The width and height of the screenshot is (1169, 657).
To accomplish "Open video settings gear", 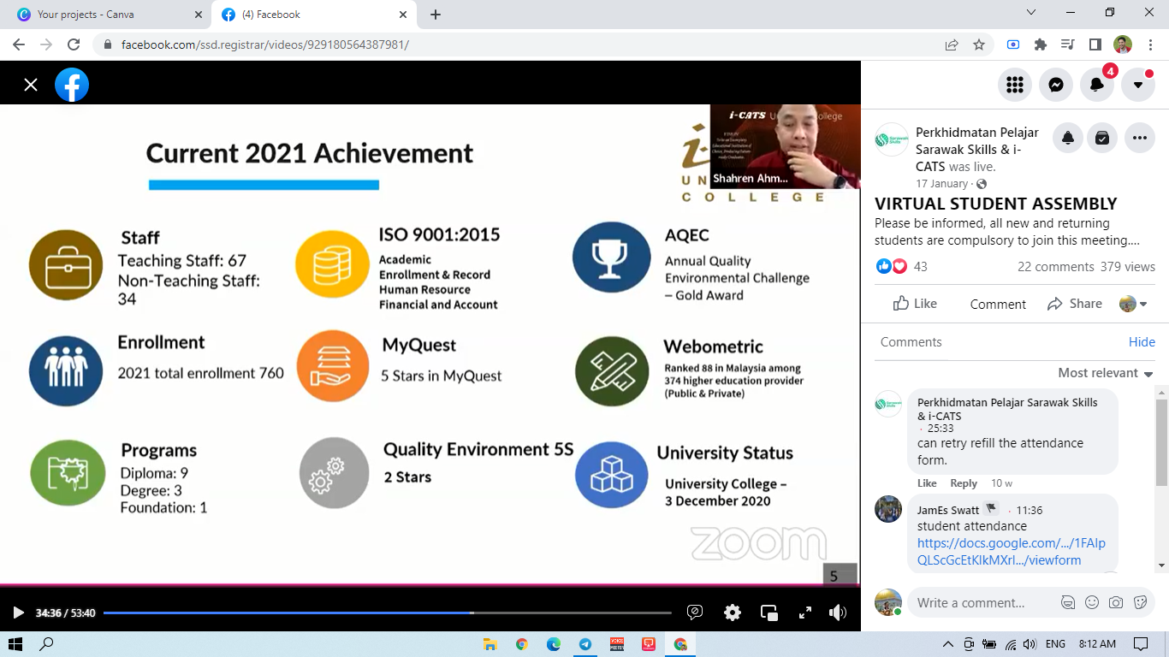I will click(732, 613).
